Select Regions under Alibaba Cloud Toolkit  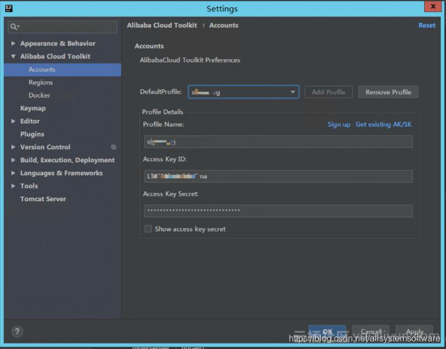(41, 83)
